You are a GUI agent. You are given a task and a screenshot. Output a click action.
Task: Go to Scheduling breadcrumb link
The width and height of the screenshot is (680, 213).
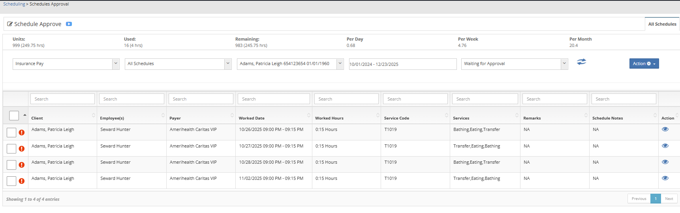(14, 4)
